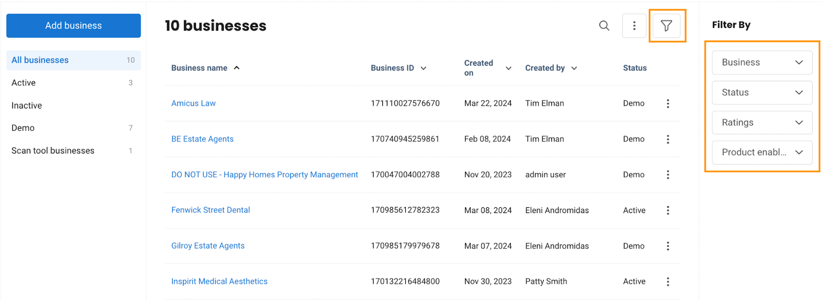
Task: Click the Add business button
Action: 74,26
